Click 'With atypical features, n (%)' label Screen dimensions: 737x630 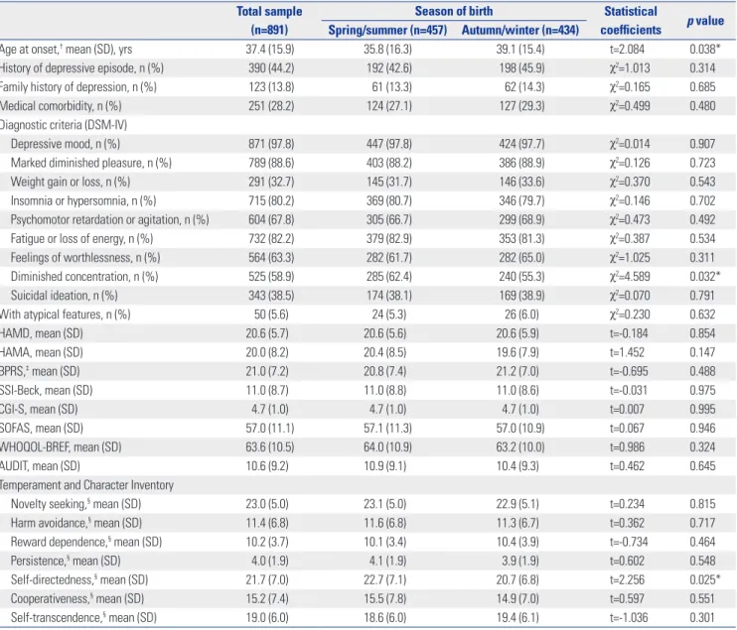[66, 315]
